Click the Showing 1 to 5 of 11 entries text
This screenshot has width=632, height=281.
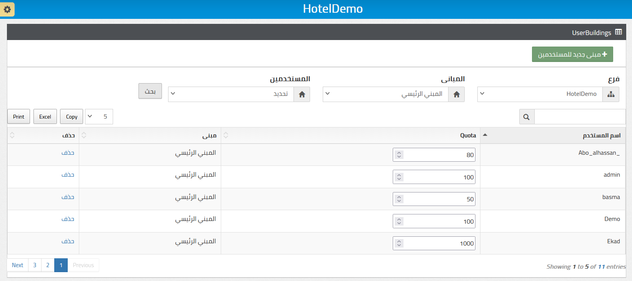click(586, 266)
